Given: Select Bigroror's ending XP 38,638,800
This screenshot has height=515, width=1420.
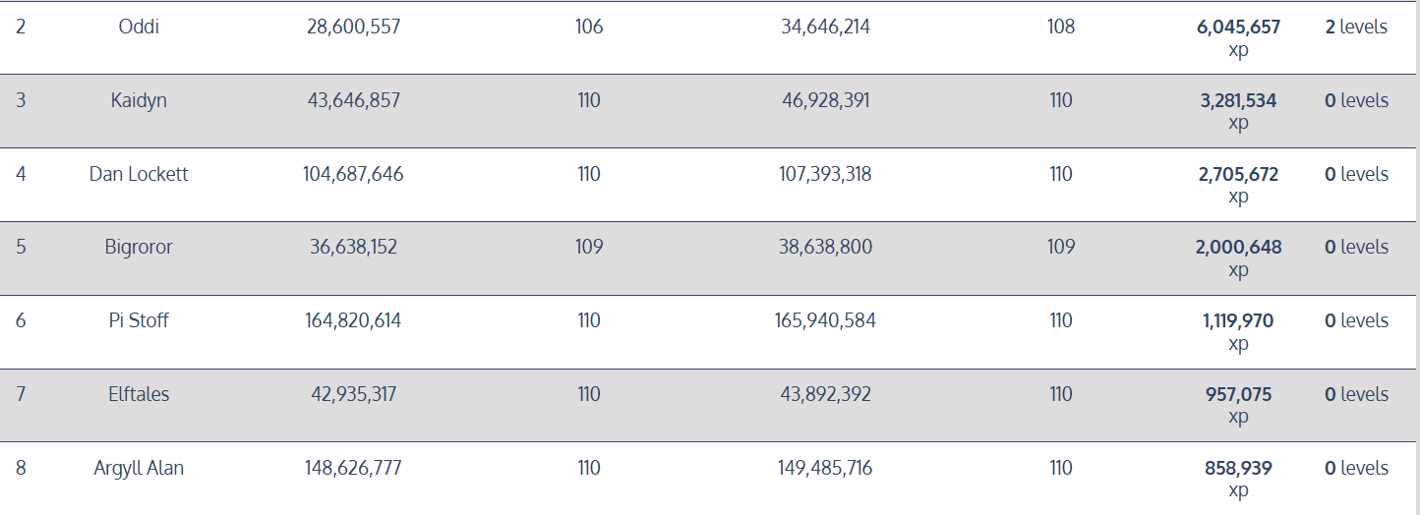Looking at the screenshot, I should (x=825, y=247).
